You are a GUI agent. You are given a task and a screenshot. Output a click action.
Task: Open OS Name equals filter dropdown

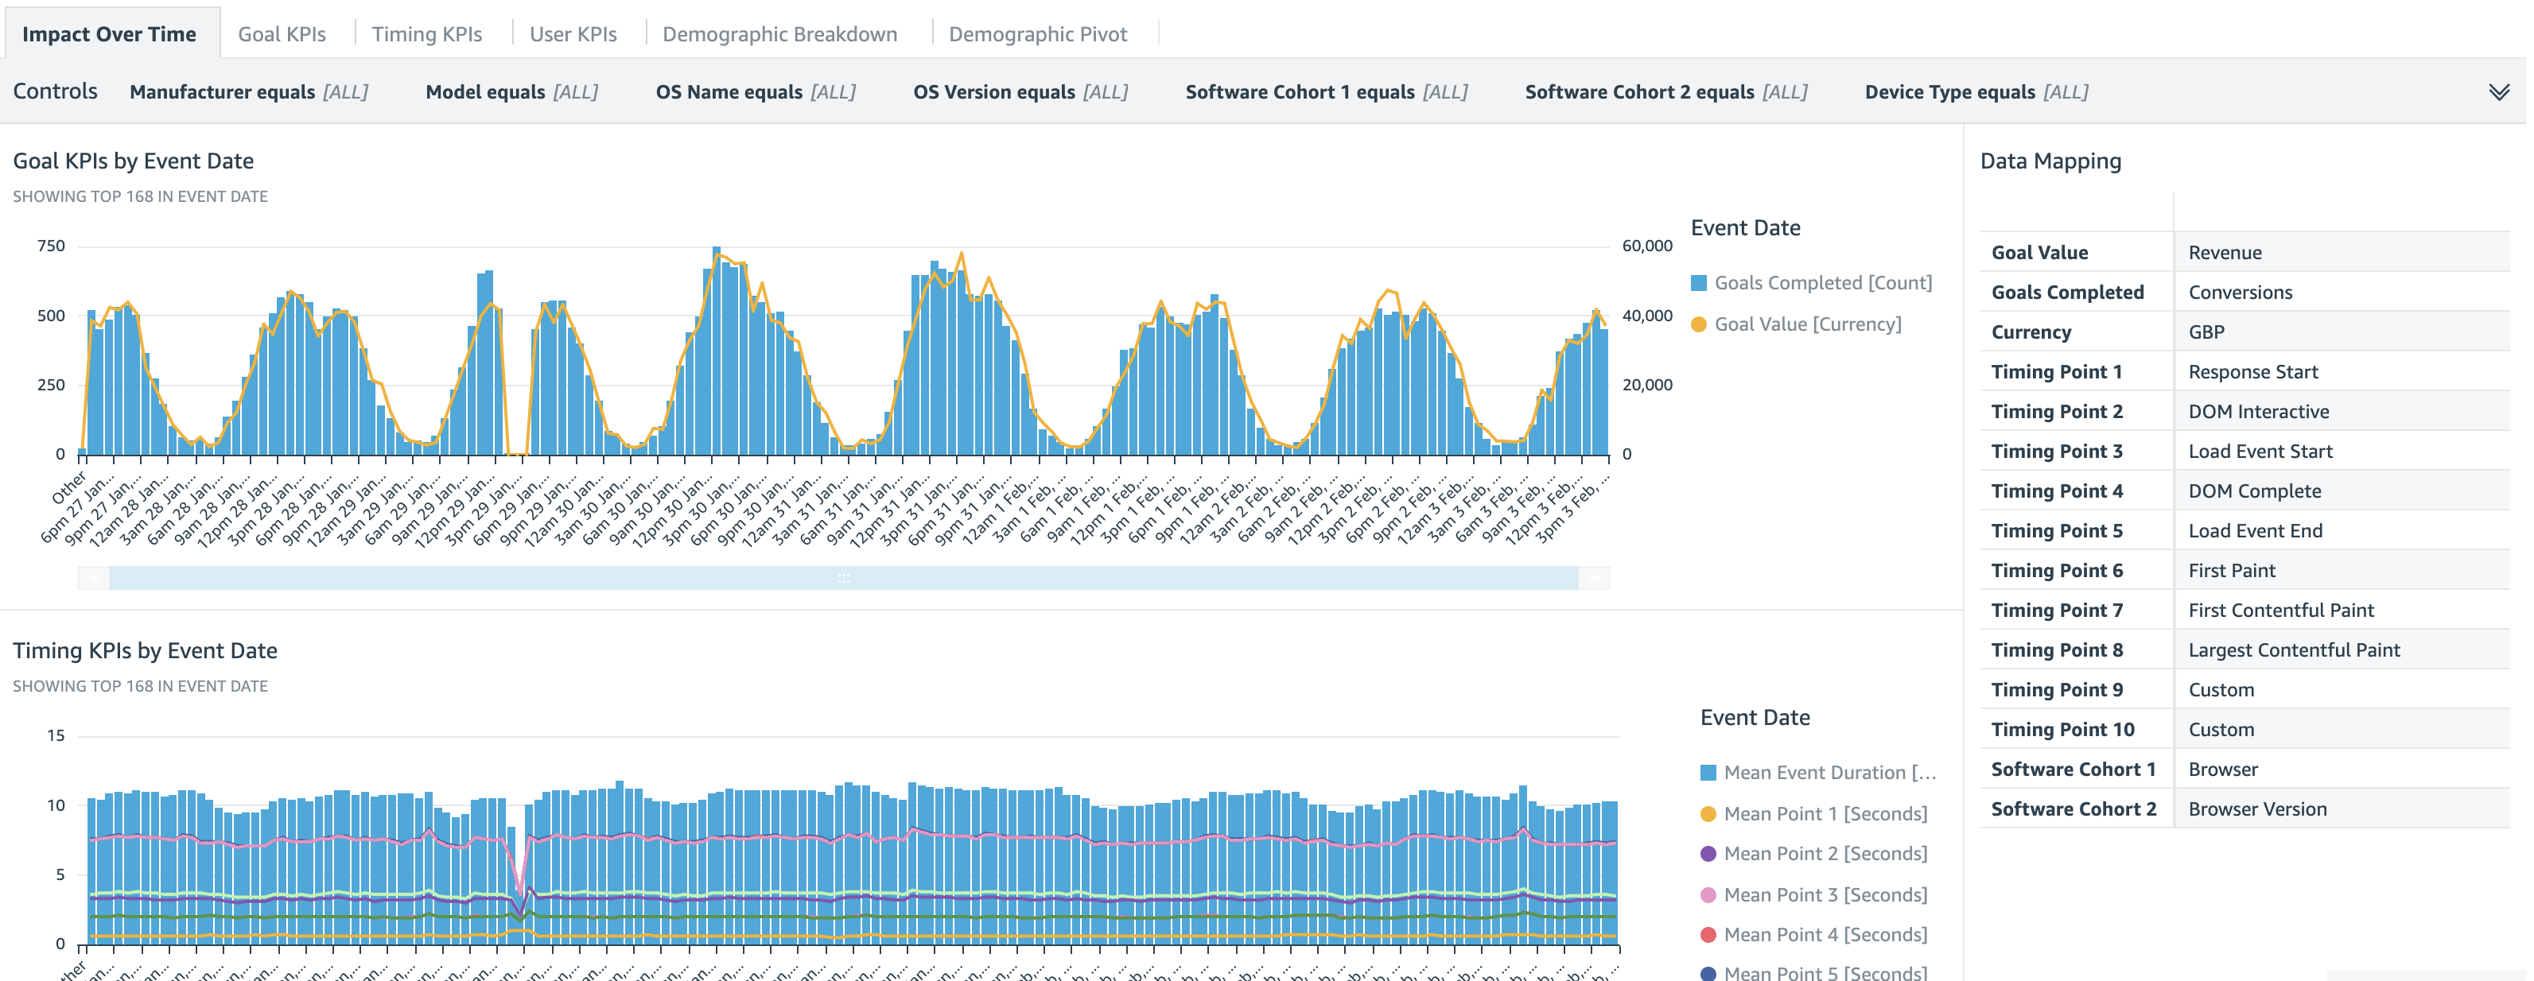(755, 92)
